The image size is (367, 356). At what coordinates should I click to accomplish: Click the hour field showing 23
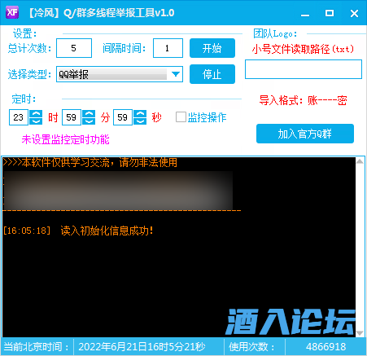(x=19, y=117)
